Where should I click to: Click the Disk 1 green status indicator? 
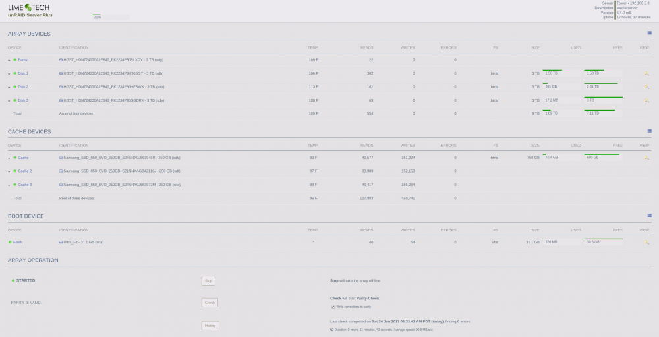(14, 73)
